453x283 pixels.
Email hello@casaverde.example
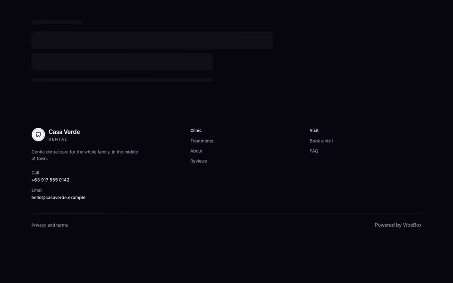click(59, 198)
